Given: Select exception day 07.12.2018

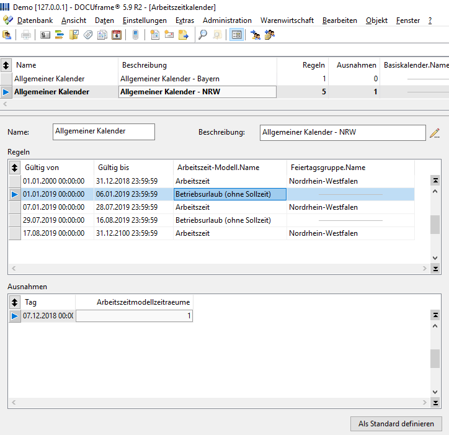Looking at the screenshot, I should coord(48,315).
